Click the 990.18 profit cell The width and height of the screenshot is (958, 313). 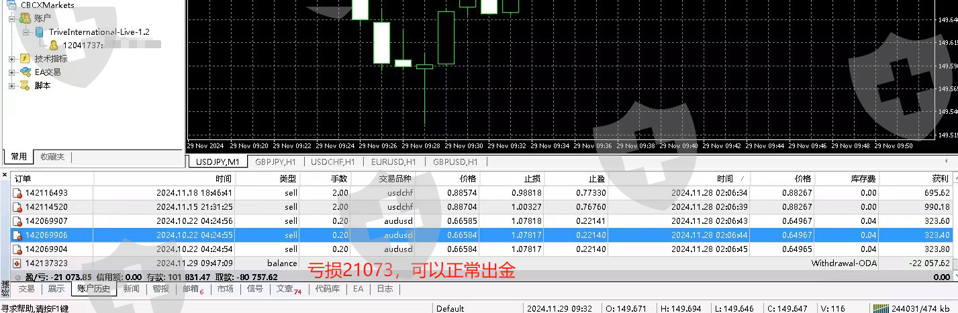point(936,207)
